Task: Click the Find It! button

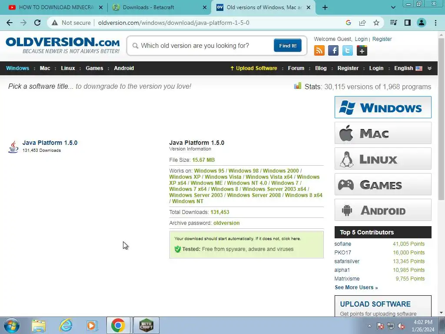Action: click(x=288, y=45)
